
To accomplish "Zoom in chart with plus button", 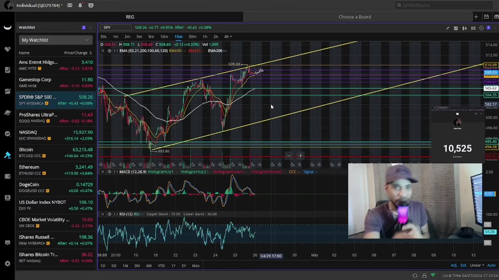I will [x=301, y=156].
